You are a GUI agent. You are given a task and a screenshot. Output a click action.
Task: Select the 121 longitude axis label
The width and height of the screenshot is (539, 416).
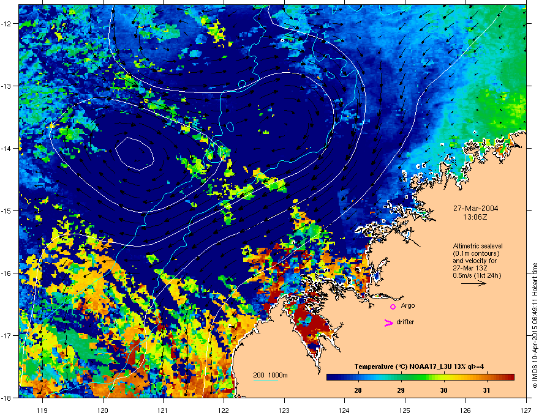click(164, 410)
